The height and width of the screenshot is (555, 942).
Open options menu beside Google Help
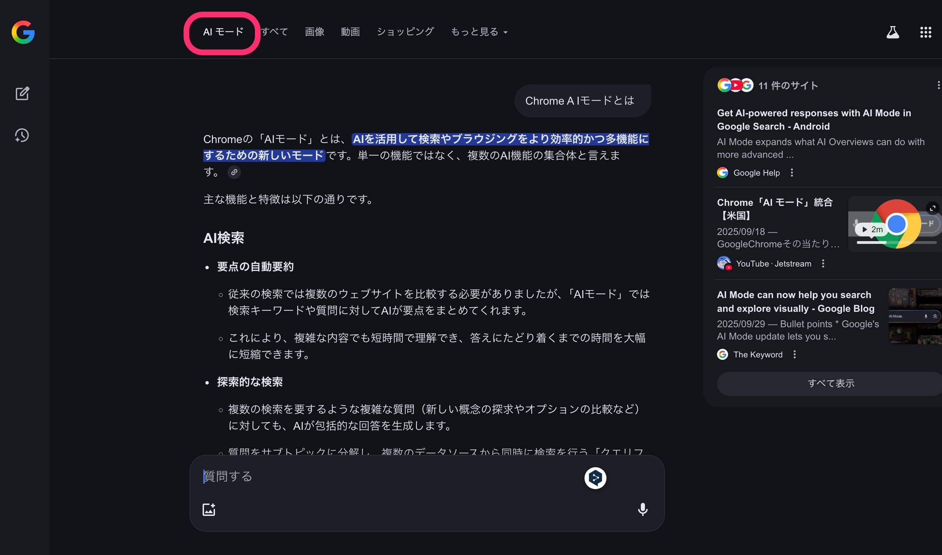tap(792, 173)
